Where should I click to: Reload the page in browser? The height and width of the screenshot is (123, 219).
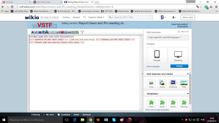click(12, 7)
